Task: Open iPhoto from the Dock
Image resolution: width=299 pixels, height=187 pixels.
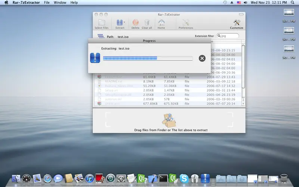Action: [x=79, y=179]
